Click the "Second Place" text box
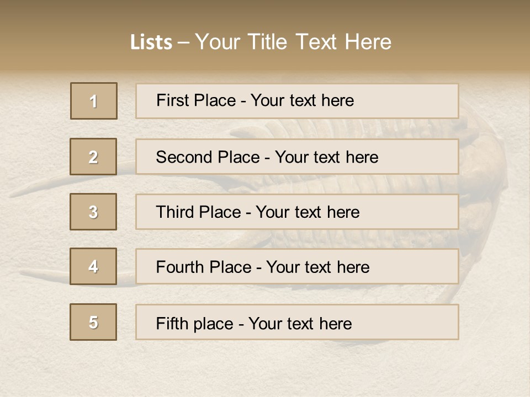The image size is (530, 397). click(x=297, y=157)
